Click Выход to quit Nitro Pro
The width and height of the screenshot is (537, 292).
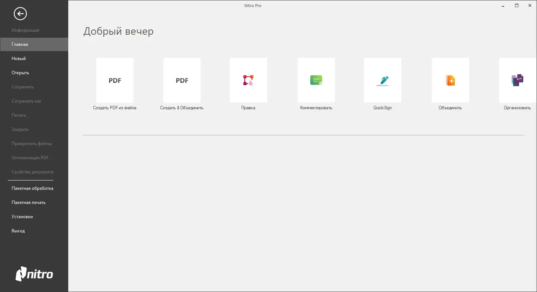[x=34, y=231]
